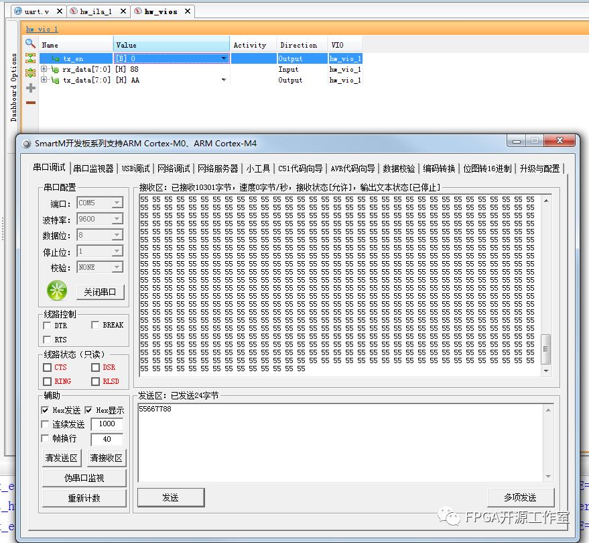589x543 pixels.
Task: Click the receive area vertical scrollbar thumb
Action: click(x=545, y=348)
